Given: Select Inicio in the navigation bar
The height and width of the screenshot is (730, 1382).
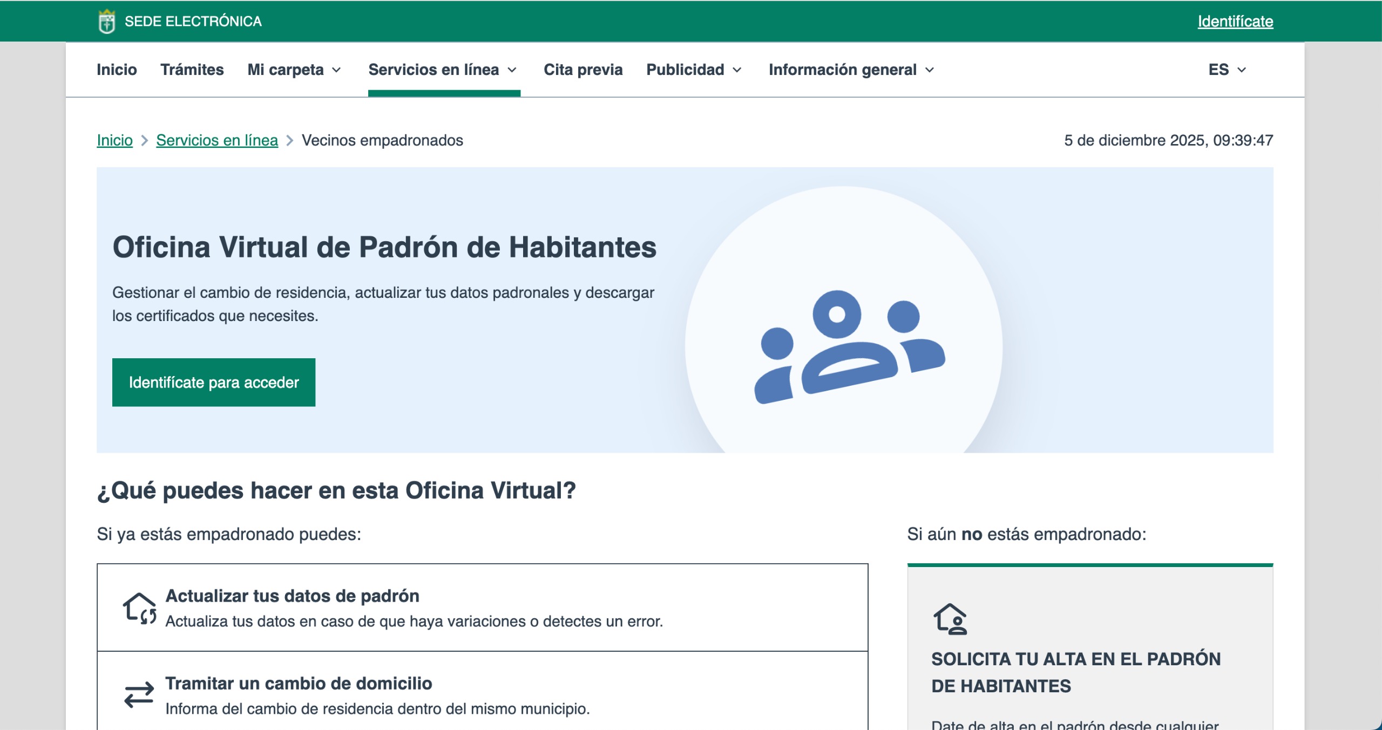Looking at the screenshot, I should pos(117,70).
